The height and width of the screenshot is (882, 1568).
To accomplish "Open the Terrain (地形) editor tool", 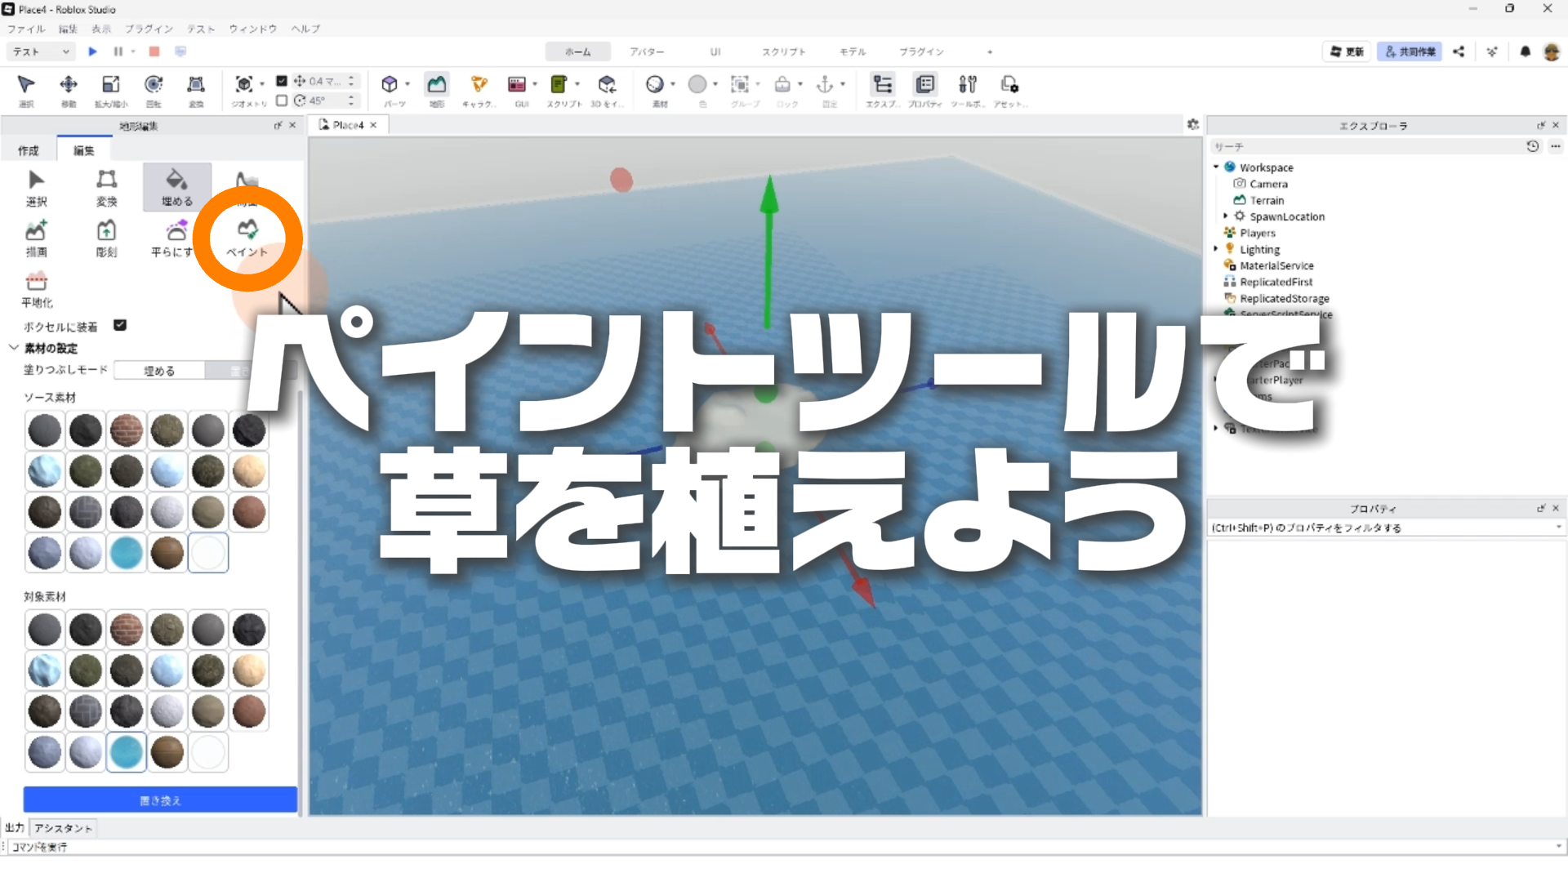I will (437, 85).
